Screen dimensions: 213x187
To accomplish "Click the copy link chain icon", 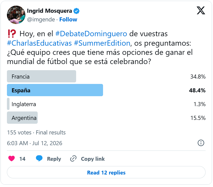I will click(x=73, y=159).
